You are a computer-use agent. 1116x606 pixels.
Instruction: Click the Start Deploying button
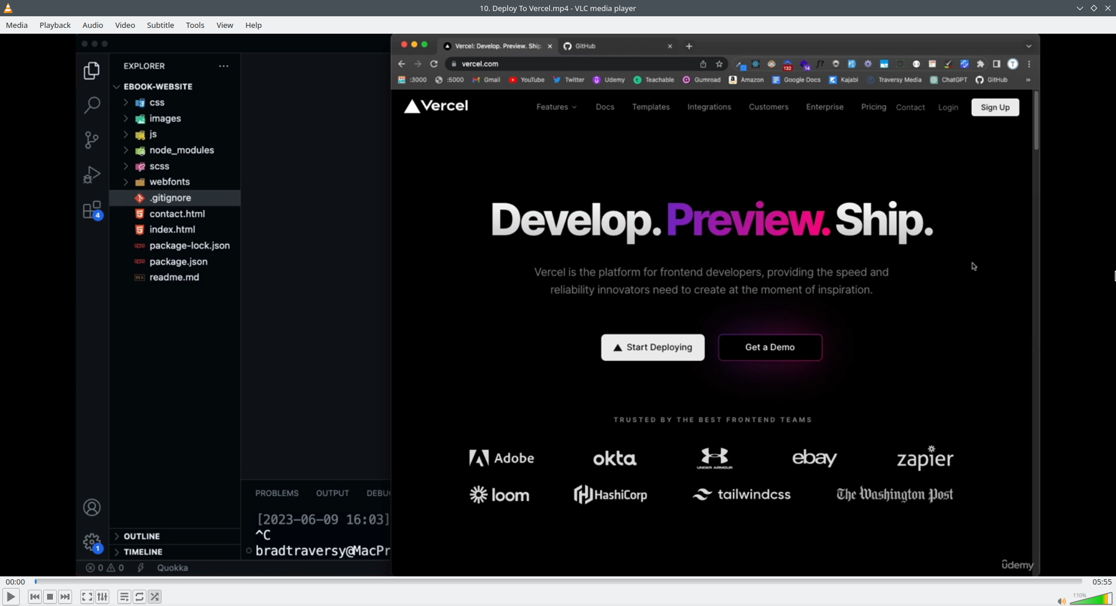pos(653,347)
